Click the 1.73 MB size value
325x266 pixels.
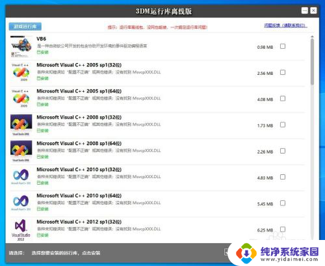(265, 126)
